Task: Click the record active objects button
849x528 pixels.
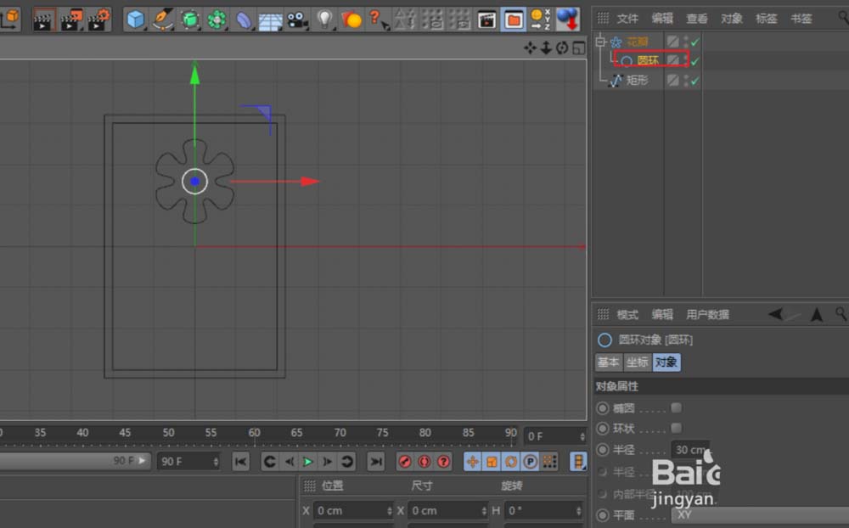Action: (405, 462)
